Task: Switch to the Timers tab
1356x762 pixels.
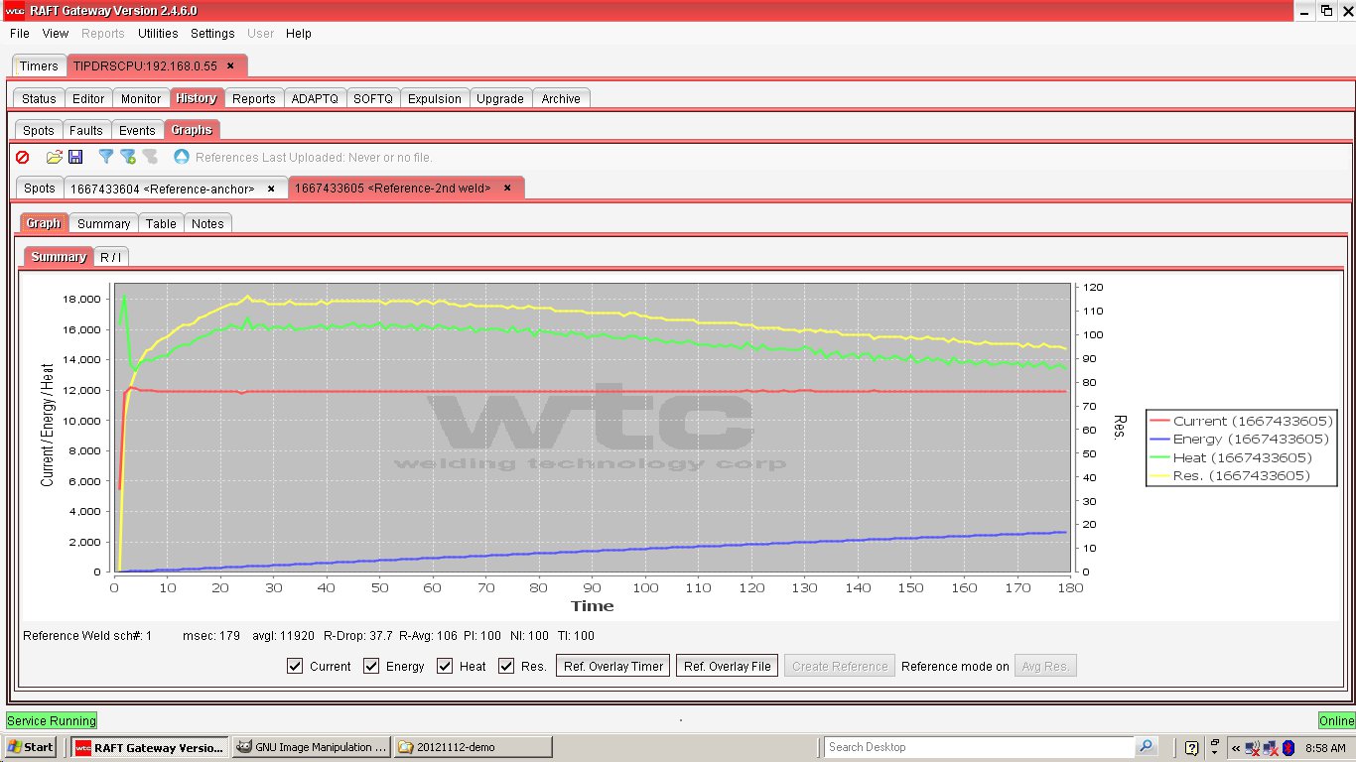Action: click(x=39, y=66)
